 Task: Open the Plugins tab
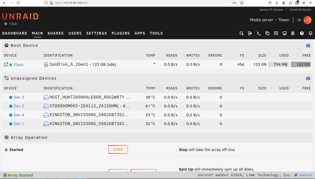[121, 33]
